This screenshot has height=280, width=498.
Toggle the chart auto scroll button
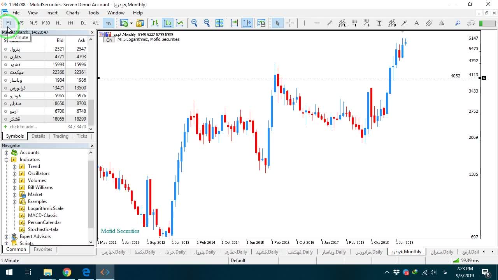[234, 23]
